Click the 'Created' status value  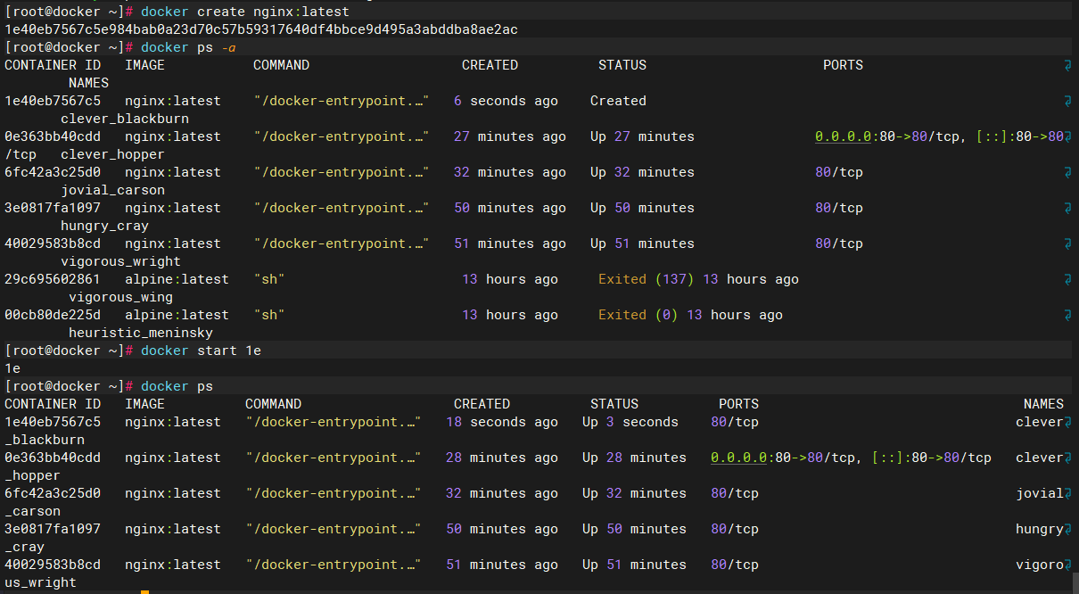pyautogui.click(x=618, y=101)
